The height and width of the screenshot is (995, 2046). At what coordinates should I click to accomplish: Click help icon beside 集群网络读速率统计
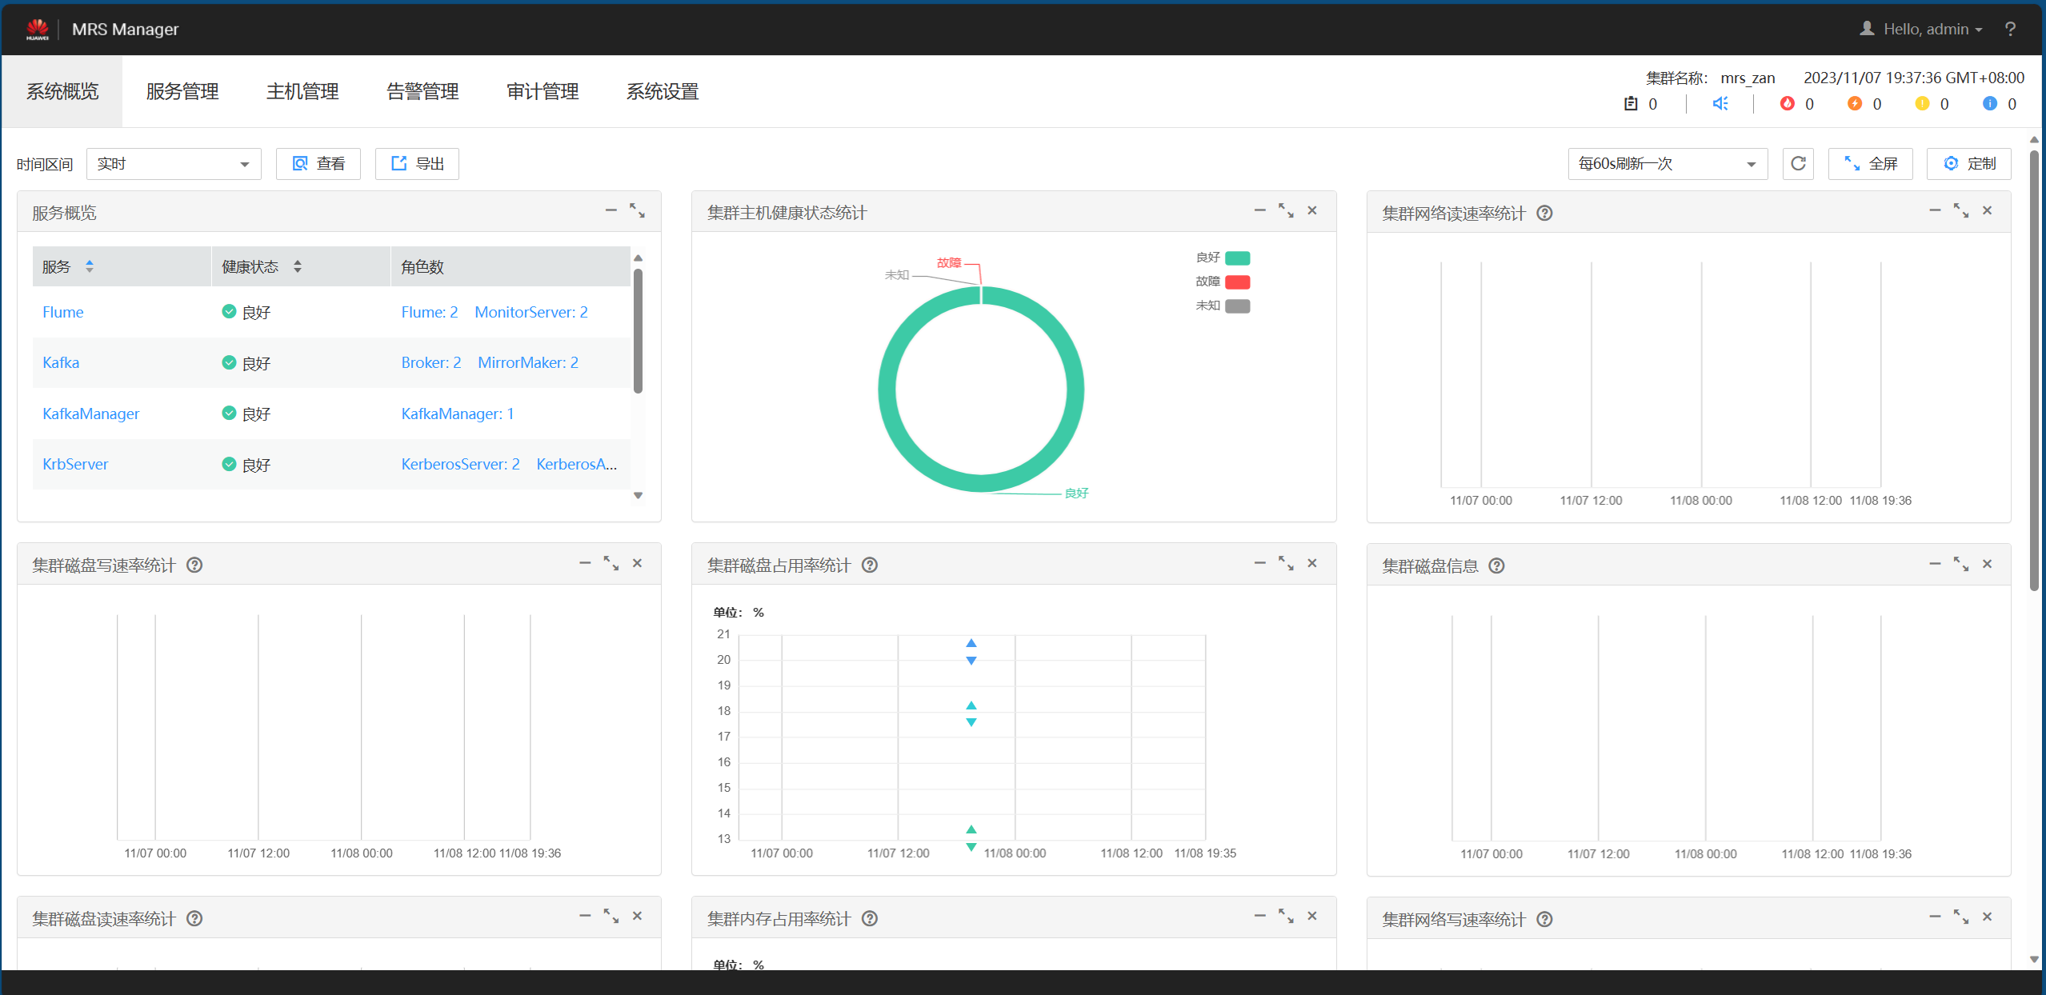point(1545,214)
